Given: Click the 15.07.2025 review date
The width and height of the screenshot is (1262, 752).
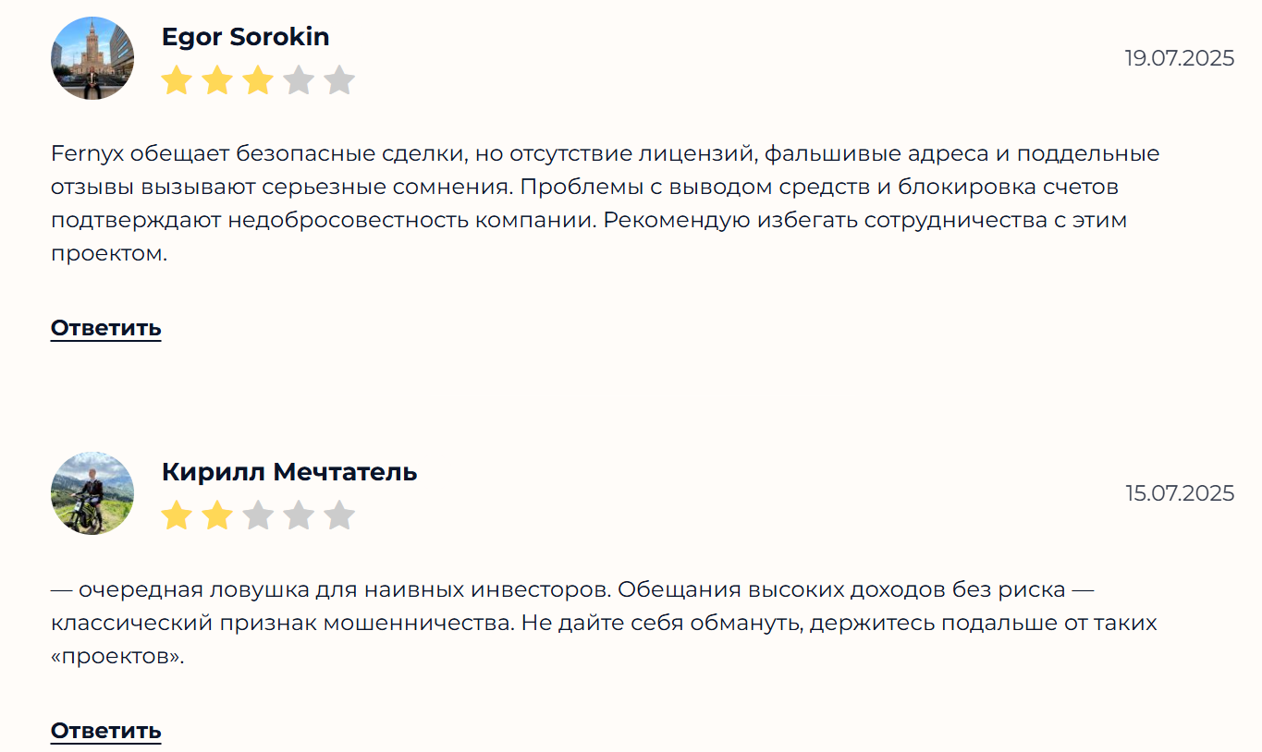Looking at the screenshot, I should [x=1179, y=493].
